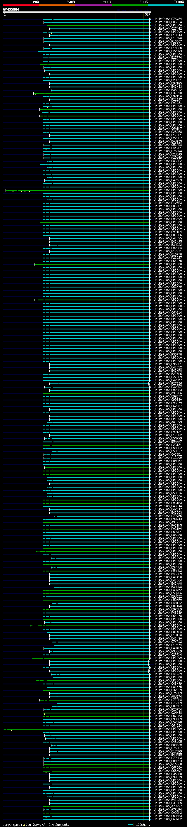Screen dimensions: 187x827
Task: Select hit label UniRef100_Q27442
Action: pyautogui.click(x=168, y=28)
